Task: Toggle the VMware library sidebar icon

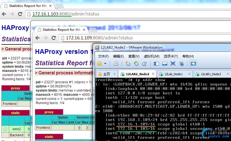Action: click(x=156, y=64)
